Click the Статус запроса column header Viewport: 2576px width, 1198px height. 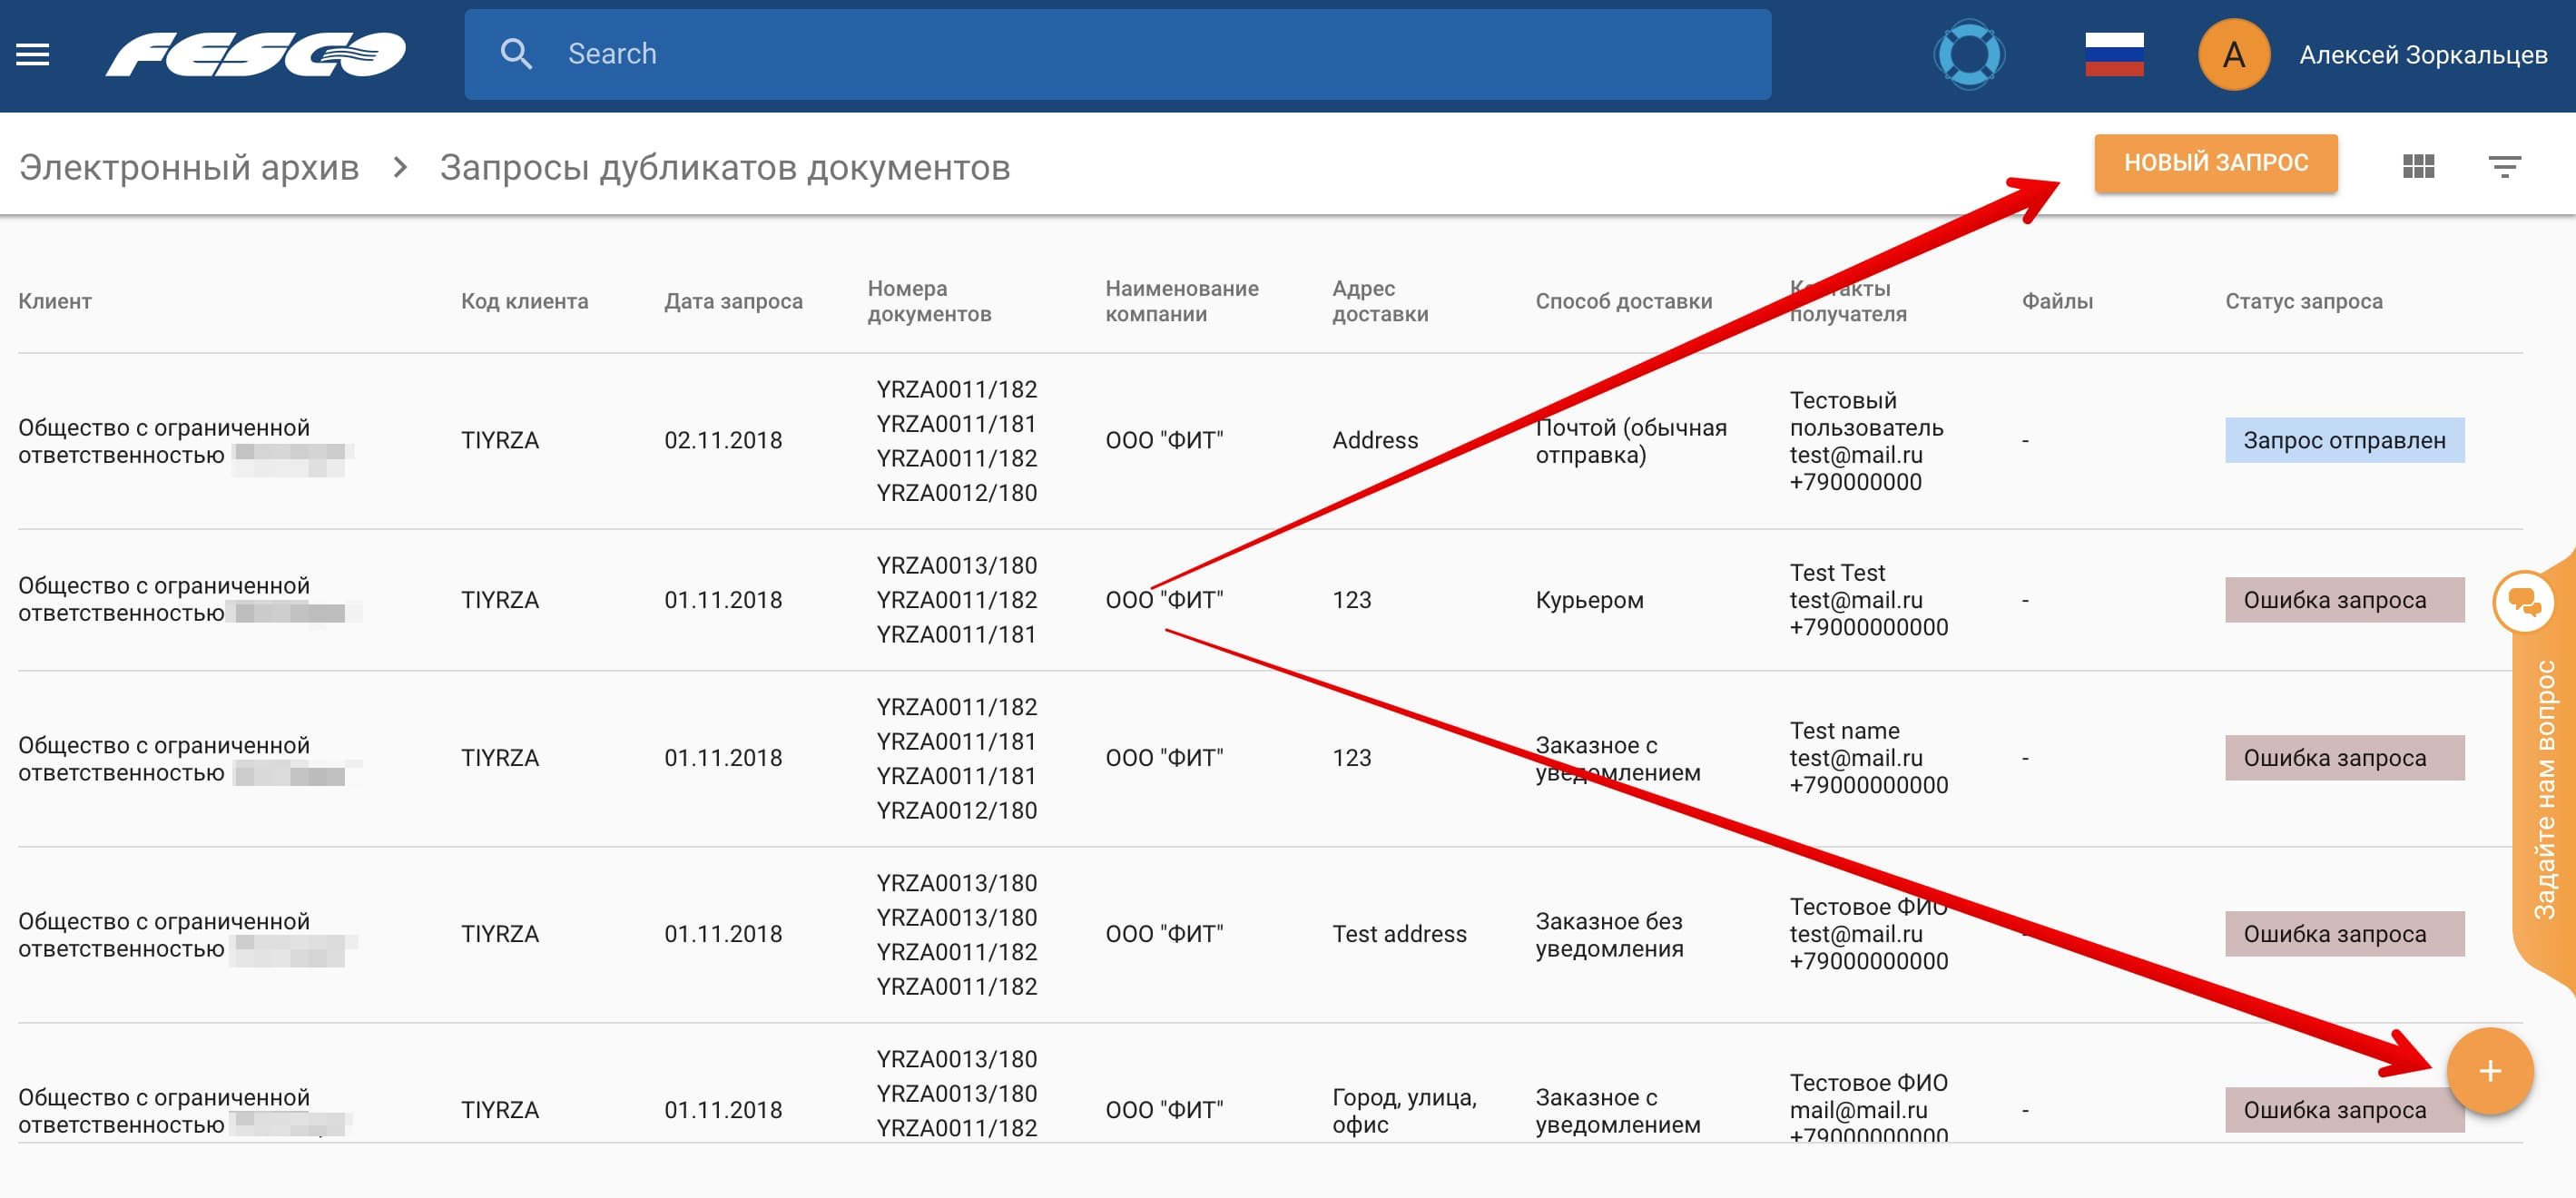pos(2303,301)
